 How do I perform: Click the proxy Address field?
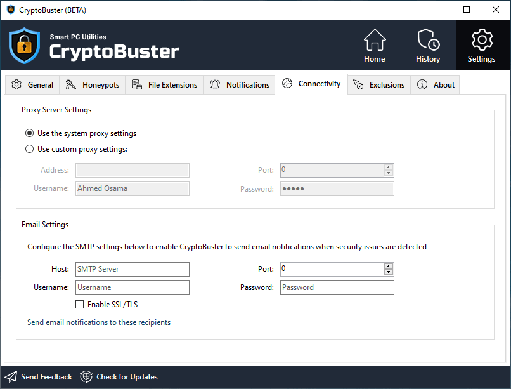pos(133,171)
